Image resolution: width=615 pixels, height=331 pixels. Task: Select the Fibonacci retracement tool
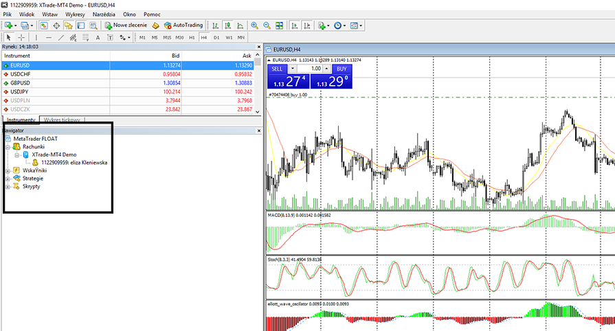click(86, 37)
